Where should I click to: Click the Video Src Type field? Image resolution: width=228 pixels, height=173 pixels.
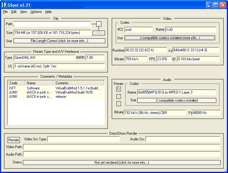[84, 139]
